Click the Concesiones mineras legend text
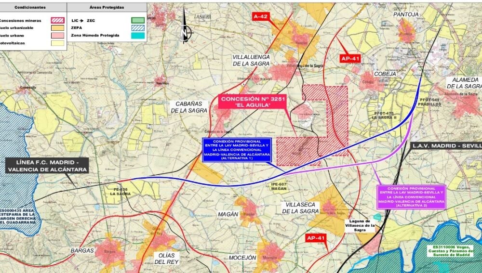 point(20,21)
